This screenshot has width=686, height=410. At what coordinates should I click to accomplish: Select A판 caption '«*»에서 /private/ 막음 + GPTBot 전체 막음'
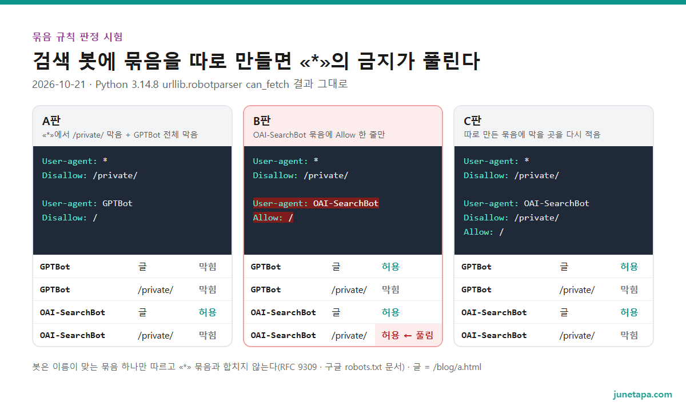pos(119,135)
